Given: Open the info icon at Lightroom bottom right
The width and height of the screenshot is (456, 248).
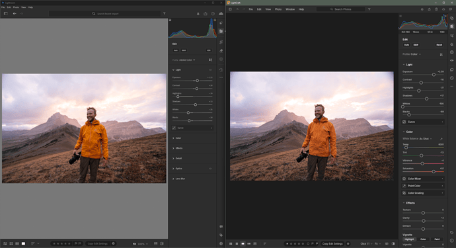Looking at the screenshot, I should (x=221, y=243).
